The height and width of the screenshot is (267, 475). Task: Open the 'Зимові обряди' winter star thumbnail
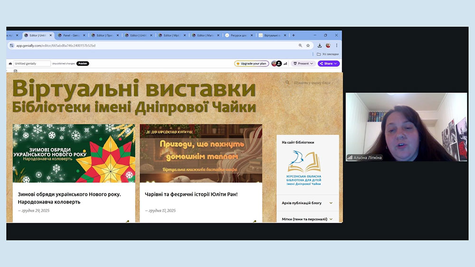point(74,153)
